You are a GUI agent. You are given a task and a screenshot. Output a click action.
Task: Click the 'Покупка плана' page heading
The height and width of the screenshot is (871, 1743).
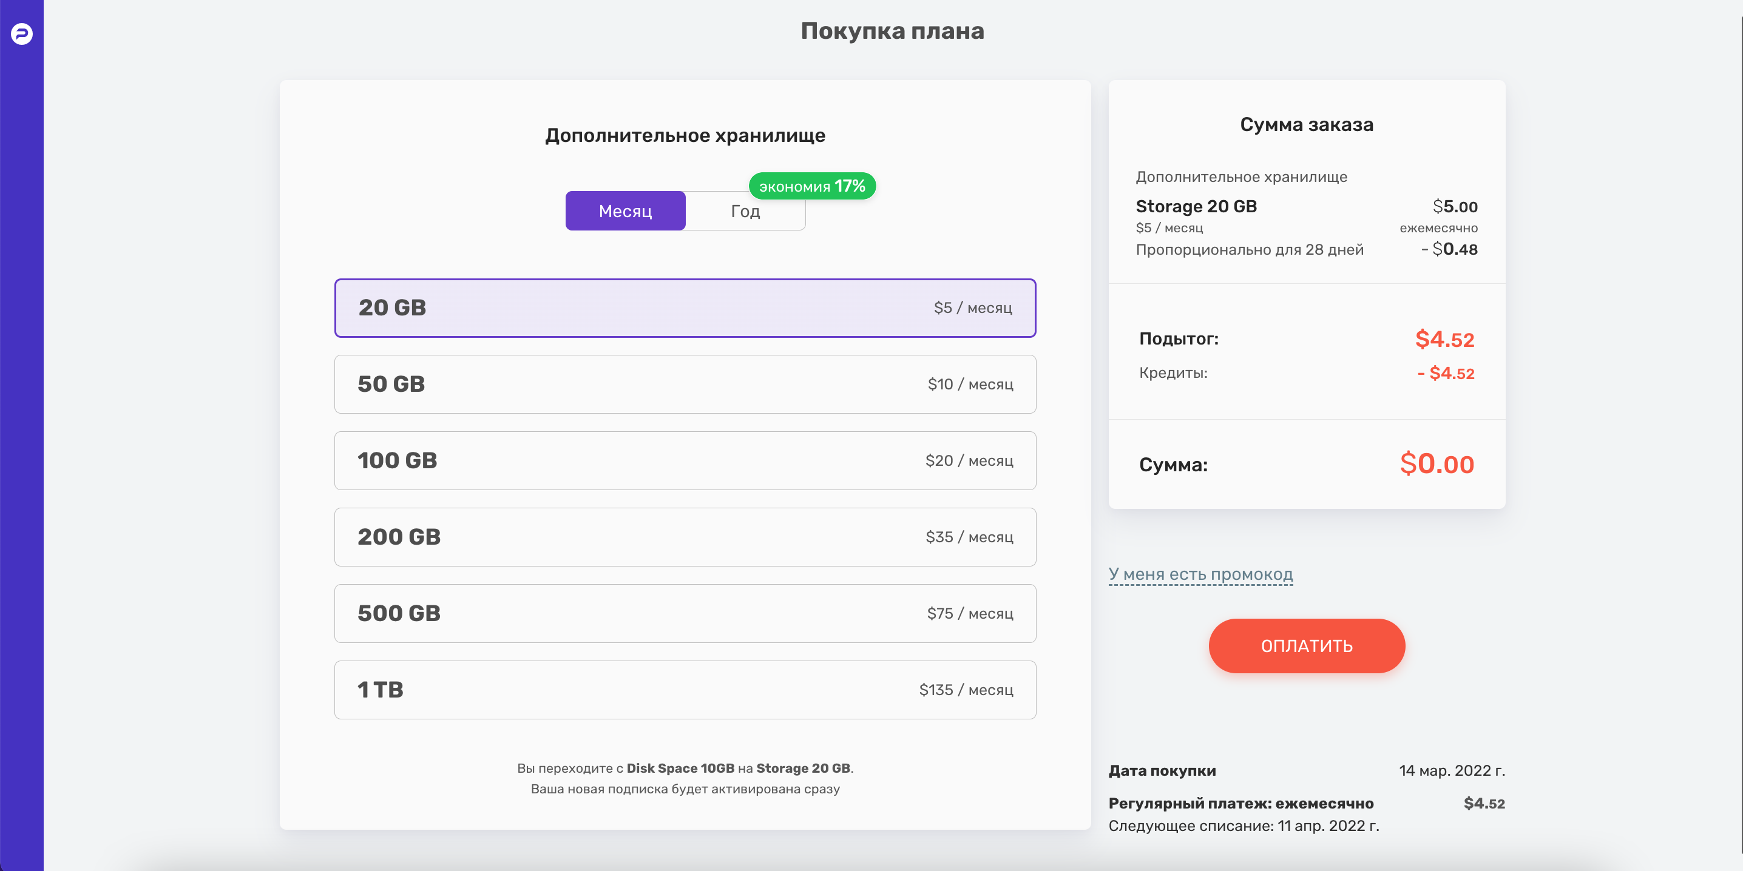tap(892, 31)
